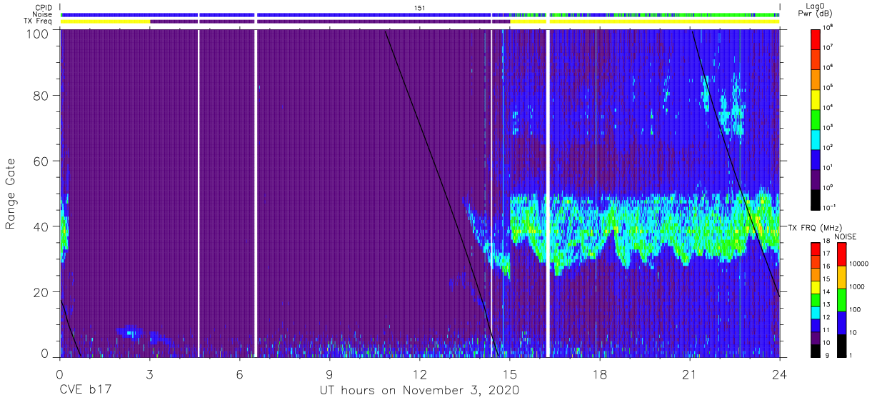877x405 pixels.
Task: Click the '3' tick on the UT hours axis
Action: coord(149,374)
